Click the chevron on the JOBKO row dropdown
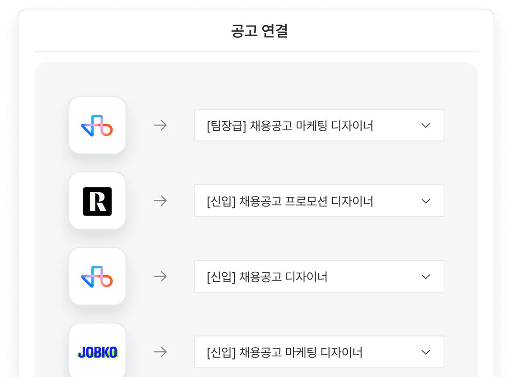Viewport: 511px width, 377px height. click(425, 351)
